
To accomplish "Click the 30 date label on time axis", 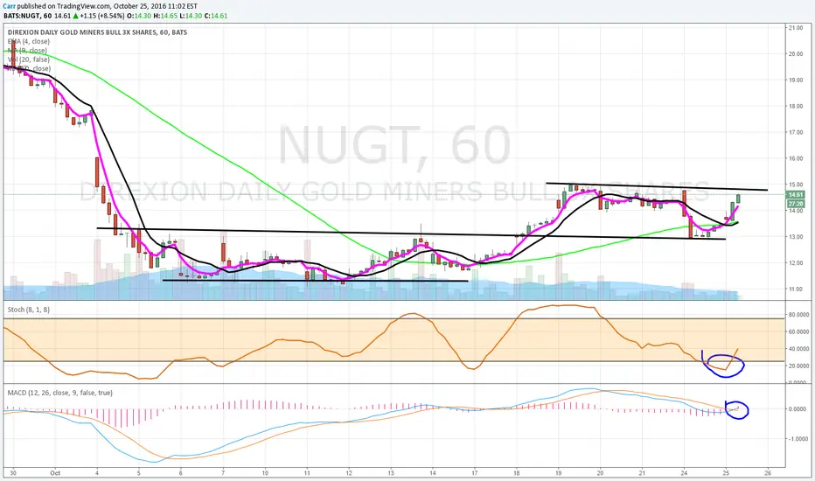I will [x=13, y=473].
